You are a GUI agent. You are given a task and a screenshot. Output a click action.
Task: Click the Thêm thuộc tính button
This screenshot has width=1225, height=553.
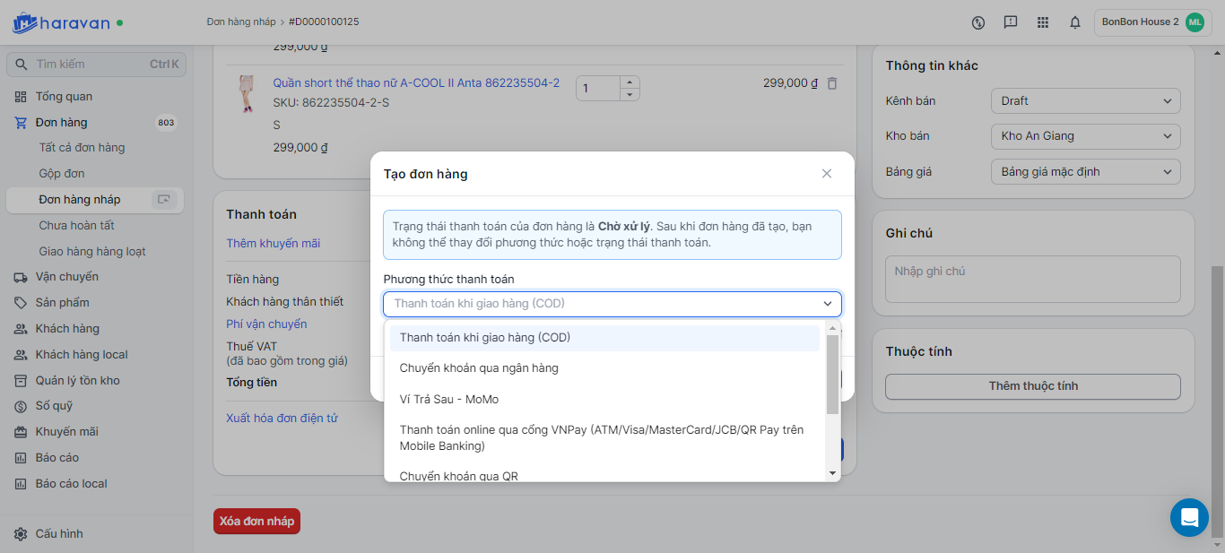point(1032,386)
